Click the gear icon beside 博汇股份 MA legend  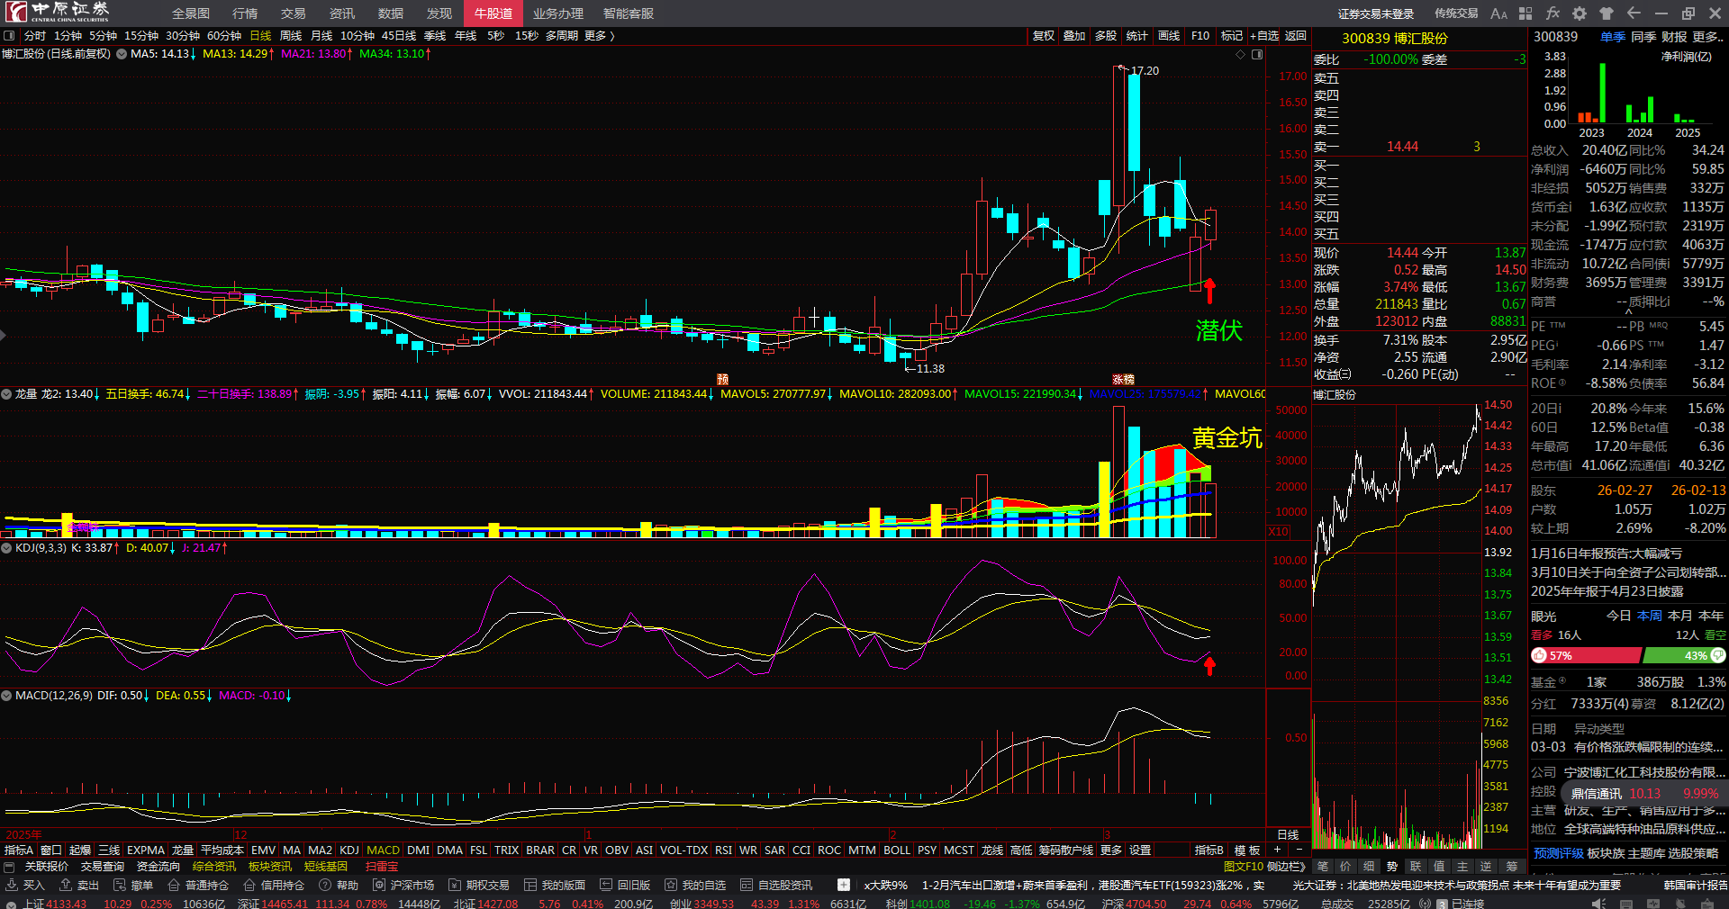pos(122,54)
